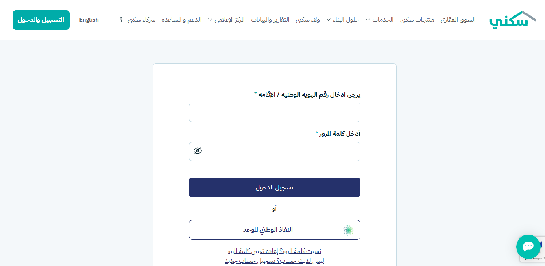Viewport: 545px width, 266px height.
Task: Open الدعم و المساعدة menu item
Action: coord(181,20)
